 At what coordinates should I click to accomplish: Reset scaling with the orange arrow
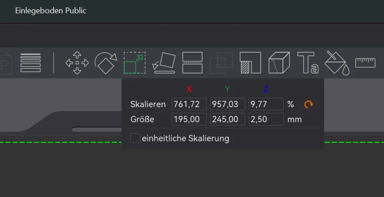[309, 104]
